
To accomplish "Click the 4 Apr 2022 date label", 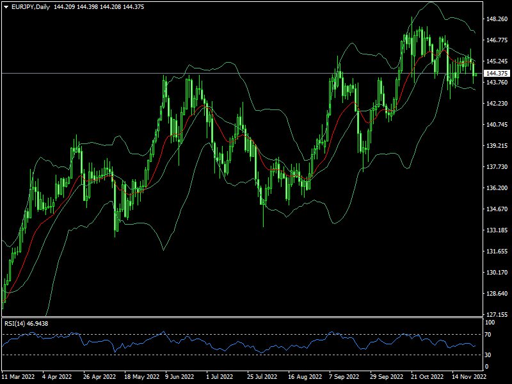I will (57, 377).
